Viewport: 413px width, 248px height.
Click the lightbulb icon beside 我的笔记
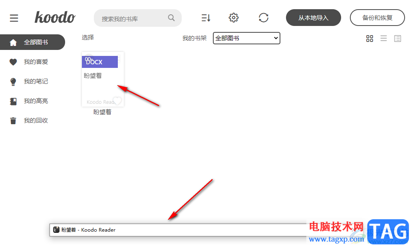click(x=13, y=81)
